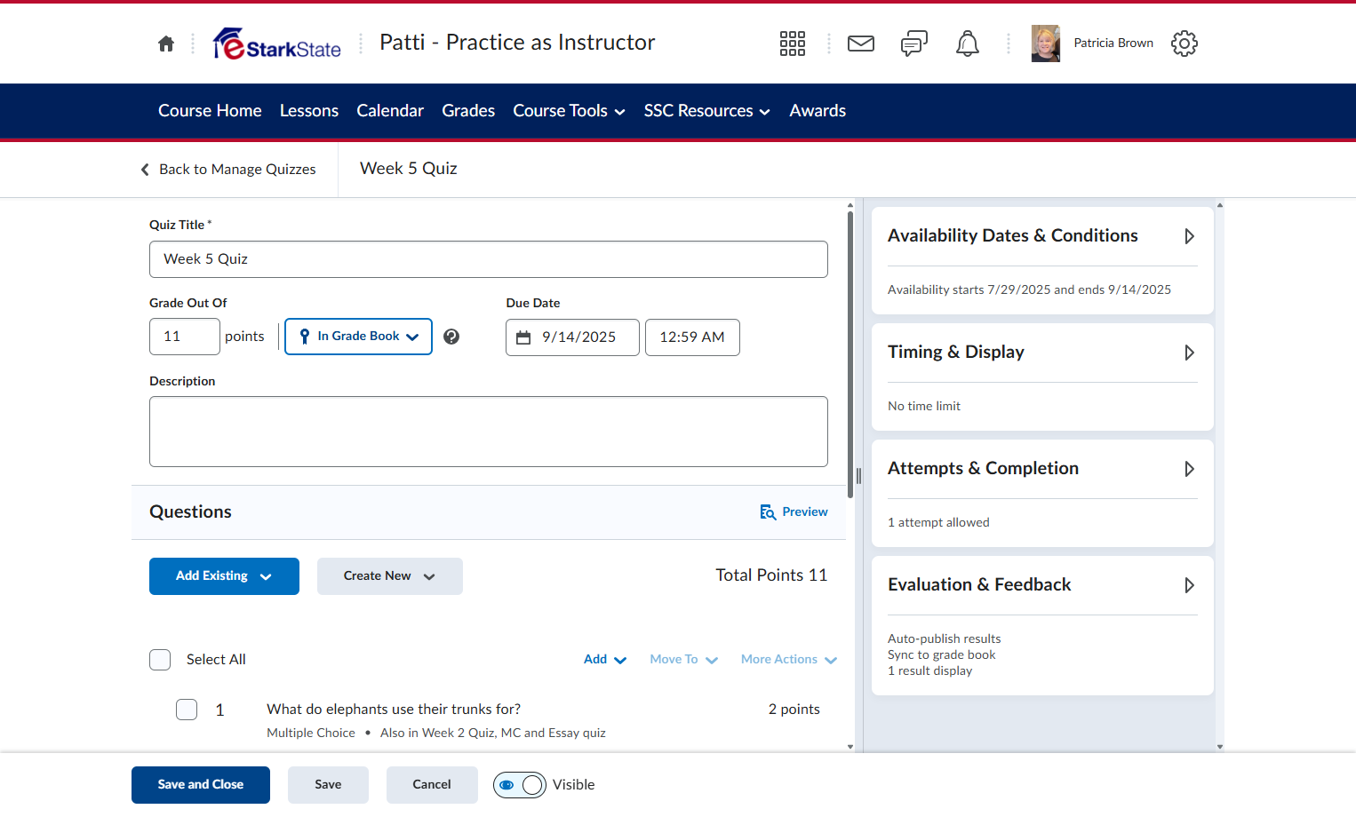The width and height of the screenshot is (1356, 817).
Task: Click the Patricia Brown user name
Action: pos(1113,44)
